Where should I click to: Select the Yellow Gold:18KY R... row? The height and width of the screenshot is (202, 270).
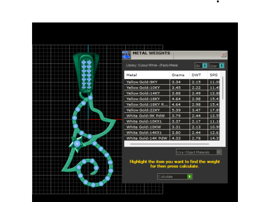[172, 104]
